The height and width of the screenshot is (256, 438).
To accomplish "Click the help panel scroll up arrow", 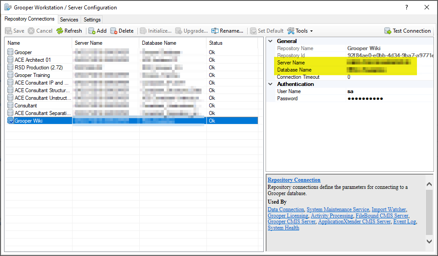I will tap(429, 184).
